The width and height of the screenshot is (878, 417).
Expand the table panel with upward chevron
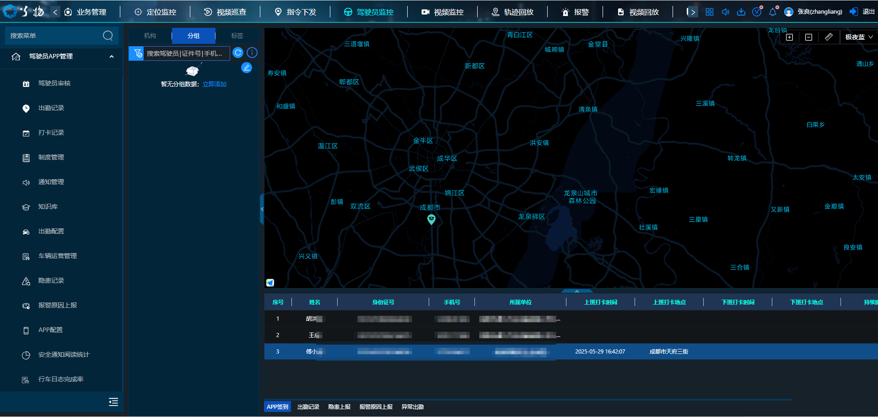point(577,291)
